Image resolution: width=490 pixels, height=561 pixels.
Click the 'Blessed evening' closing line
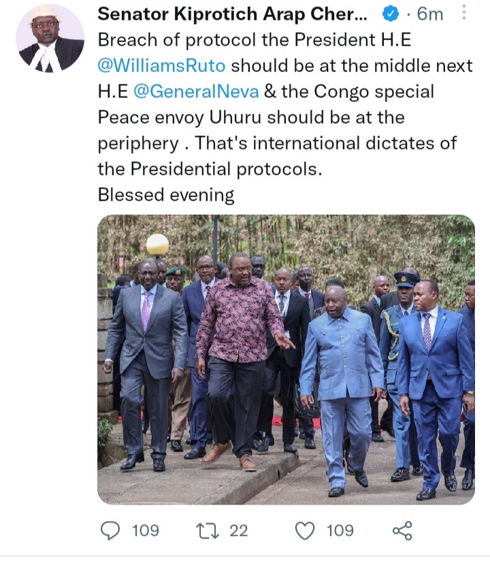pos(166,195)
